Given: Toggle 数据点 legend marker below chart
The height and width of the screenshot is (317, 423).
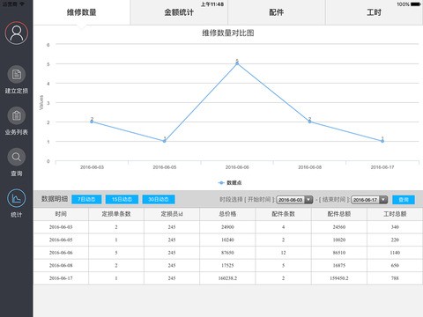Looking at the screenshot, I should pos(221,183).
